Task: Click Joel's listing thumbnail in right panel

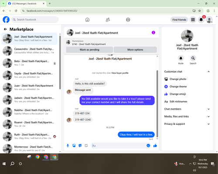Action: tap(187, 36)
